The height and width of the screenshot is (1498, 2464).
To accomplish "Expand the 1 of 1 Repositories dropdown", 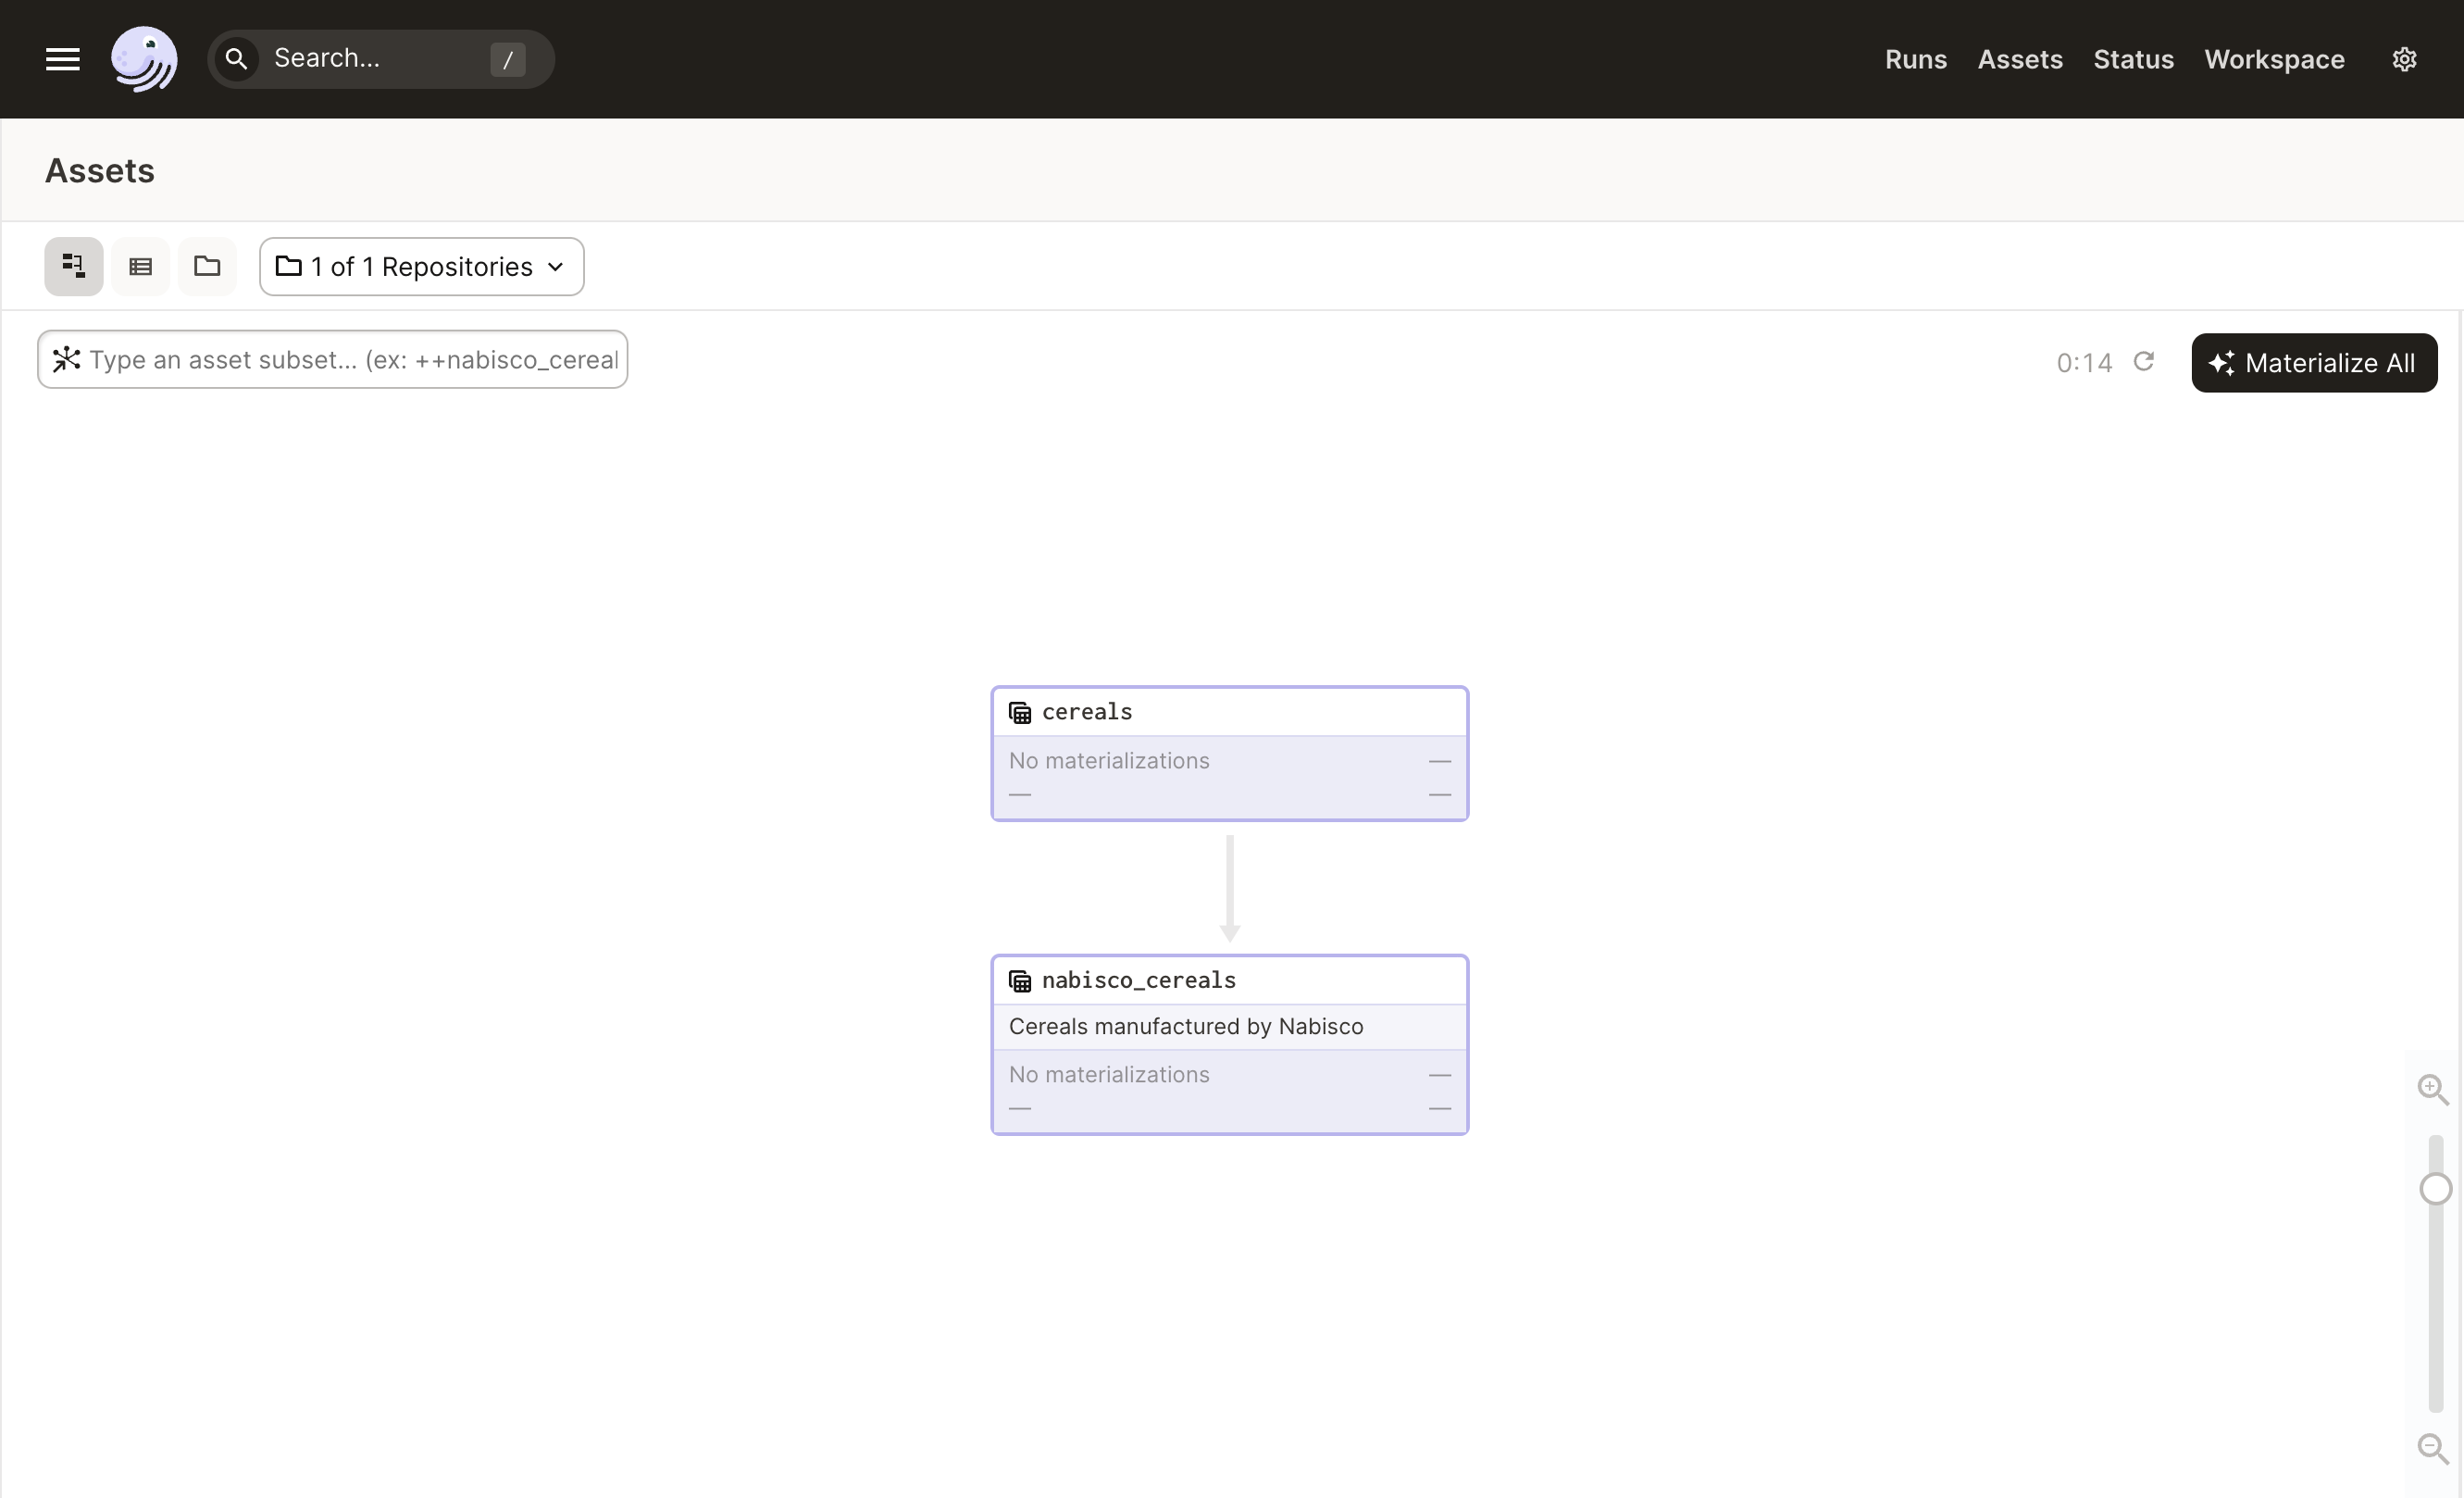I will (x=421, y=266).
